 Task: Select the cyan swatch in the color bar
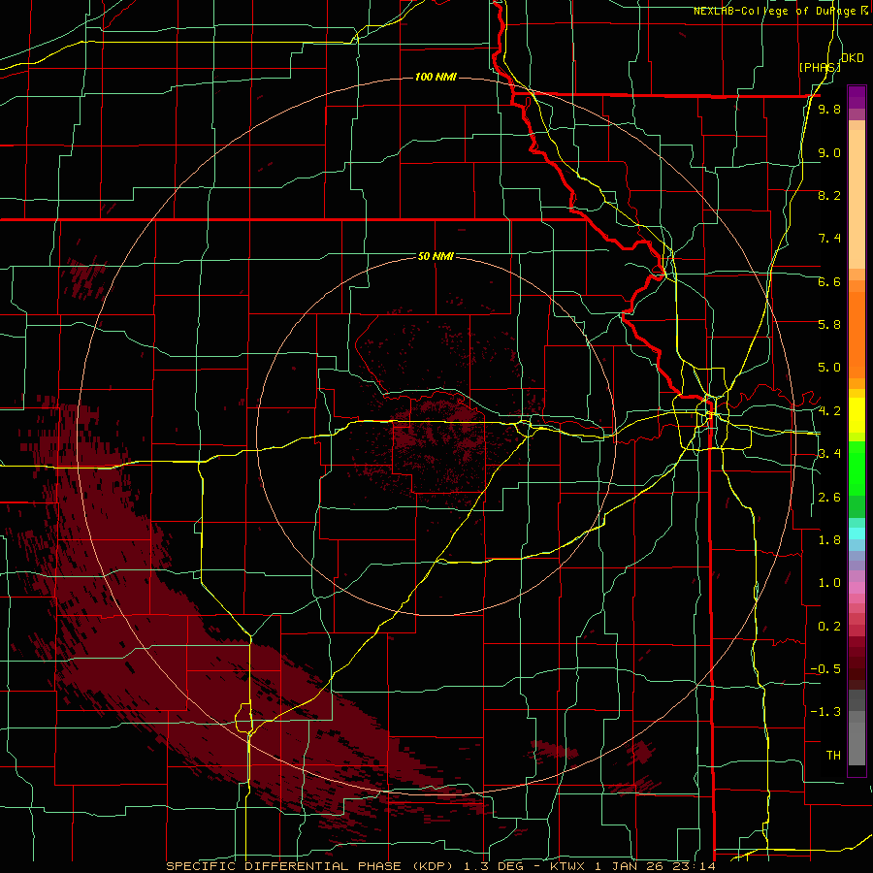tap(857, 533)
